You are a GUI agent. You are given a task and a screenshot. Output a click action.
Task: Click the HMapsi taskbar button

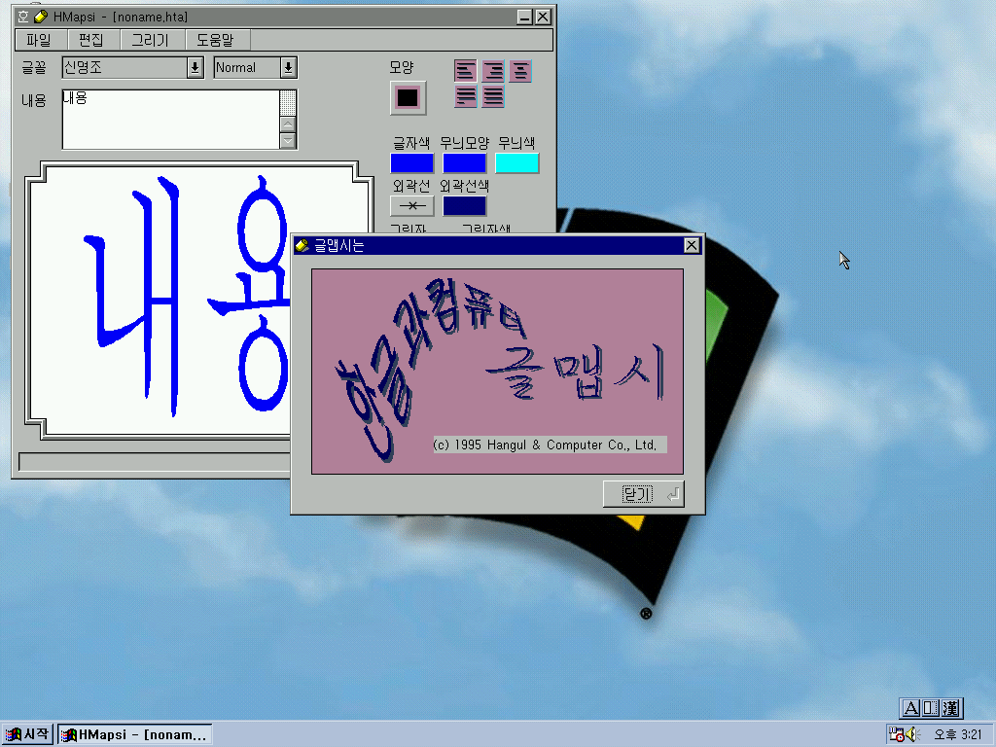[x=134, y=734]
